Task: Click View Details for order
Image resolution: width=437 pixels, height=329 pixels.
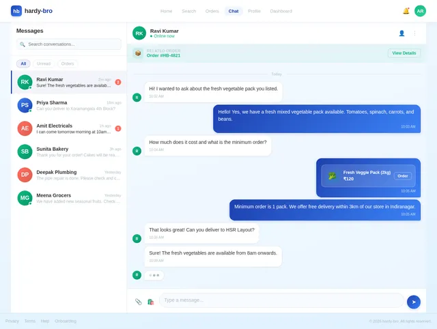Action: (404, 53)
